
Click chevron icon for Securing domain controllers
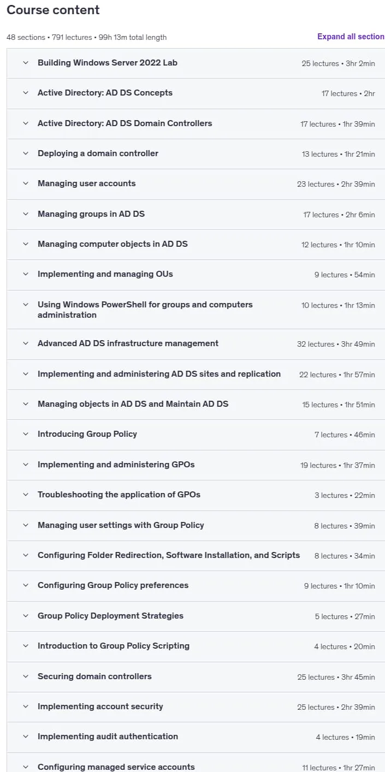tap(25, 676)
